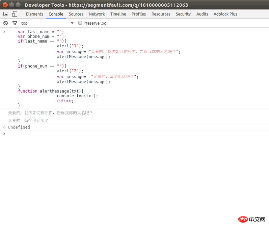The image size is (269, 226).
Task: Click the undefined return value line
Action: point(19,127)
